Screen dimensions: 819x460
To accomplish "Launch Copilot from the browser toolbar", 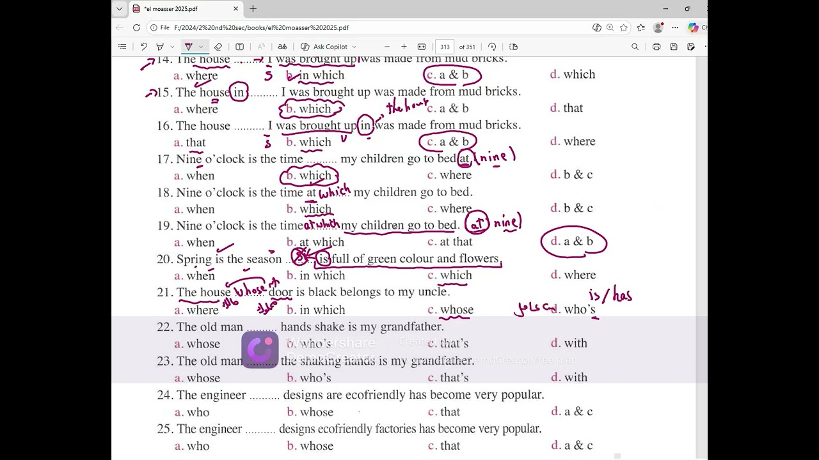I will tap(693, 27).
